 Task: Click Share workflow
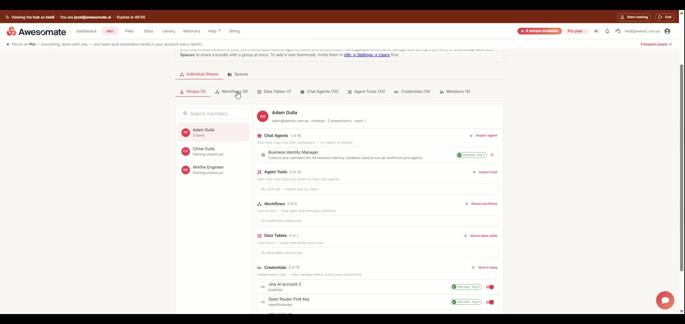pyautogui.click(x=481, y=204)
